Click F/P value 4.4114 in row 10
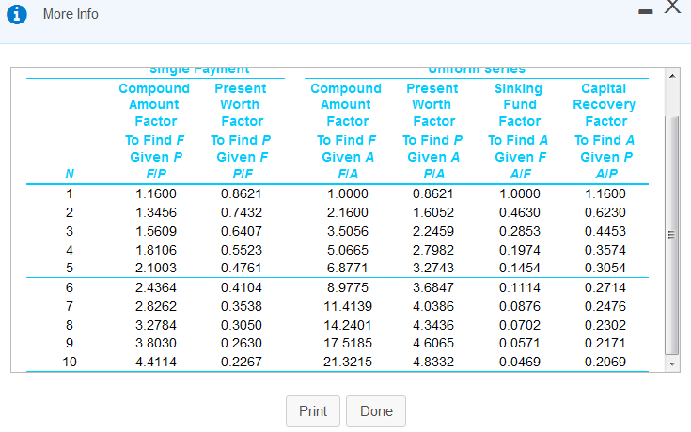Screen dimensions: 691x432 coord(156,362)
